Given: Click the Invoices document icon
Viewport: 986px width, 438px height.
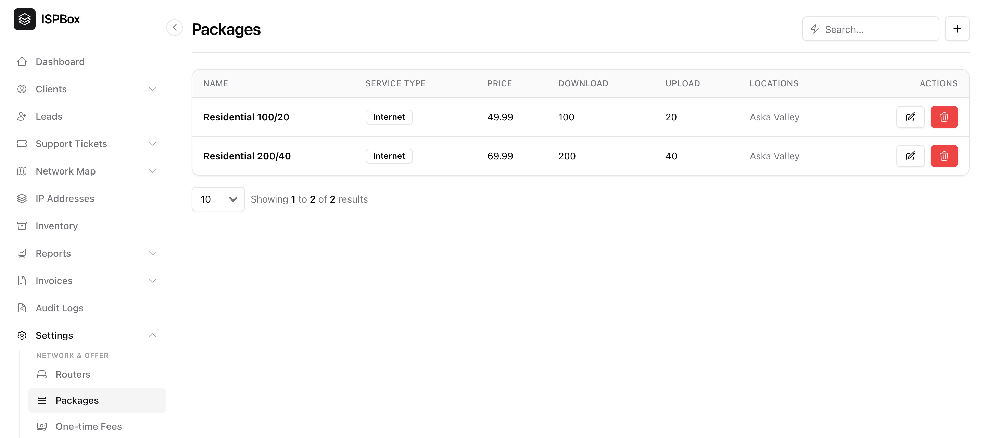Looking at the screenshot, I should click(22, 280).
